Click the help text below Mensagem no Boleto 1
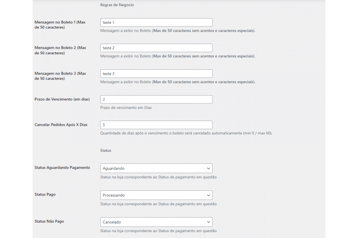 coord(178,31)
